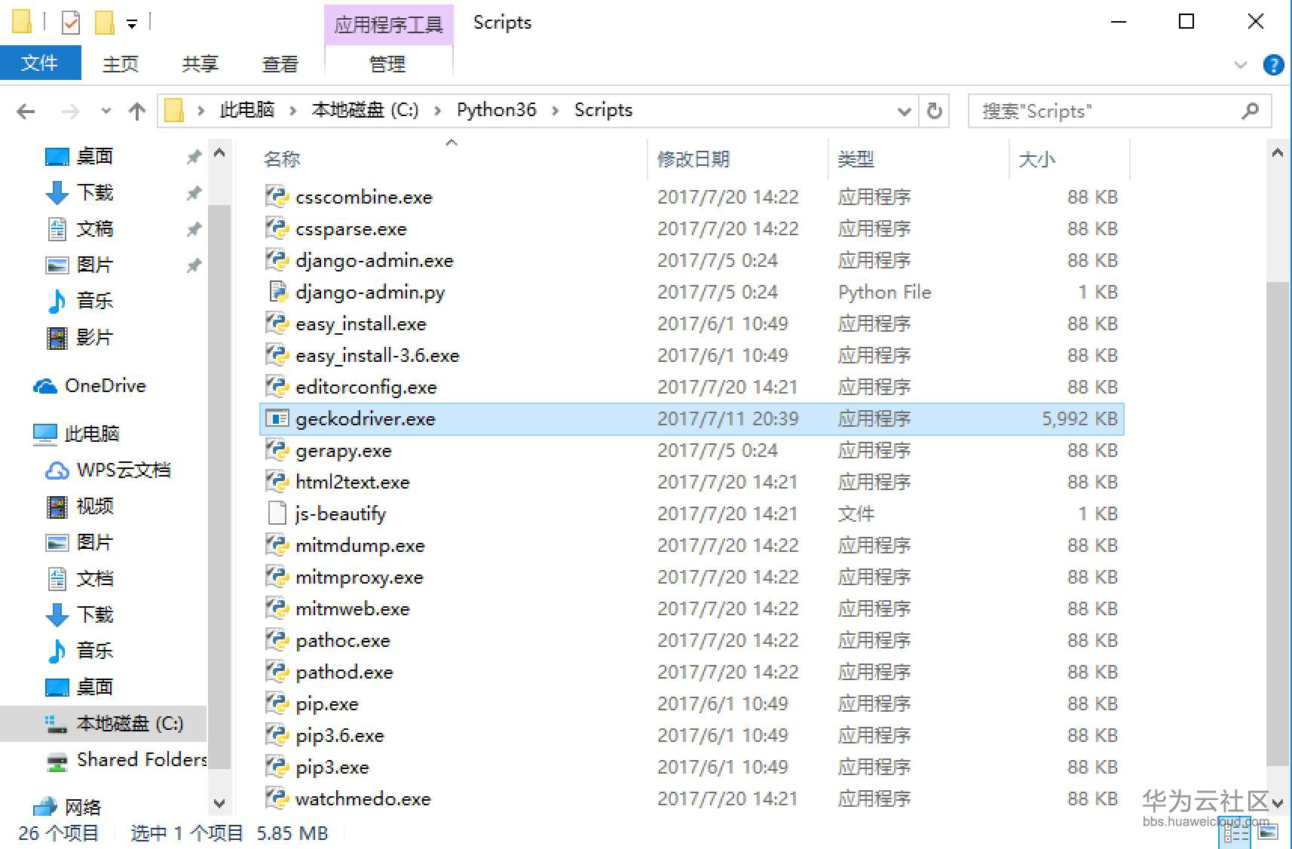The height and width of the screenshot is (849, 1292).
Task: Select the django-admin.exe file name
Action: pyautogui.click(x=375, y=261)
